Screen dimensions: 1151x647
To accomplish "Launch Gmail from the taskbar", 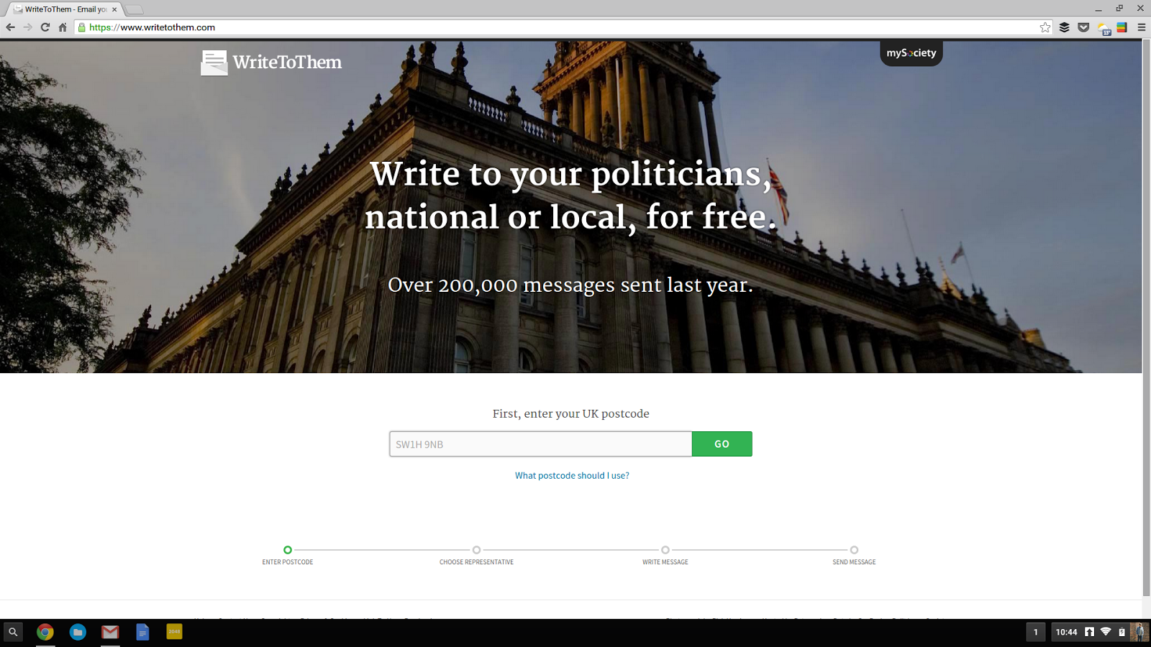I will (109, 632).
